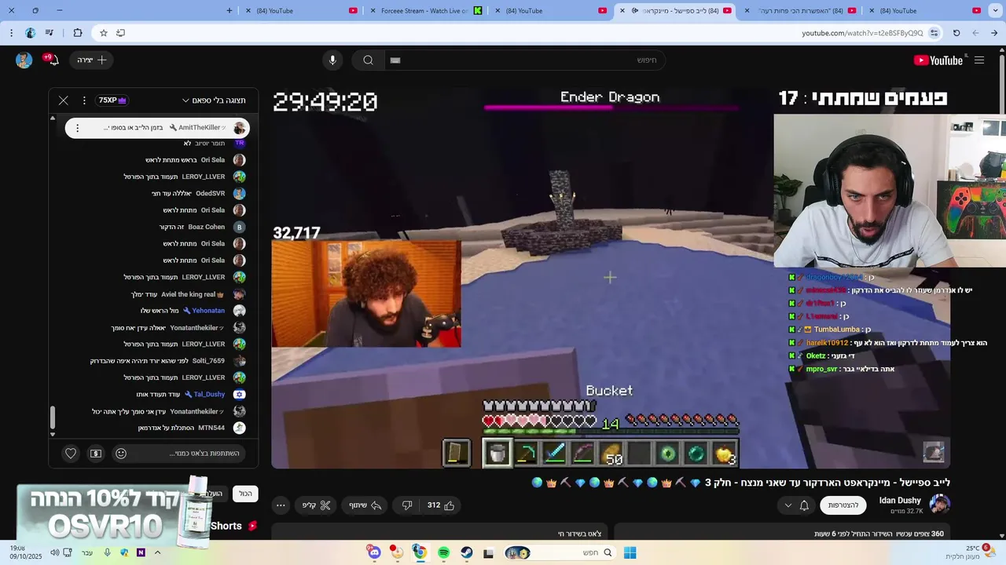Show hidden system tray icons chevron
The image size is (1006, 565).
[158, 552]
